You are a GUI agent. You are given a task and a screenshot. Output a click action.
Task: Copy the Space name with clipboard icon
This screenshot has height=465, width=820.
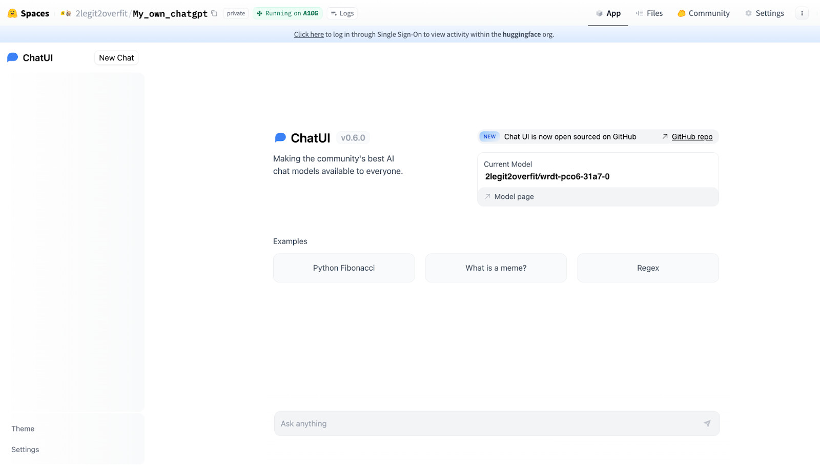(x=214, y=13)
